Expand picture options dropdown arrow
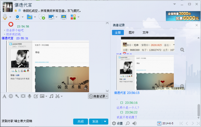This screenshot has height=127, width=201. tap(46, 97)
